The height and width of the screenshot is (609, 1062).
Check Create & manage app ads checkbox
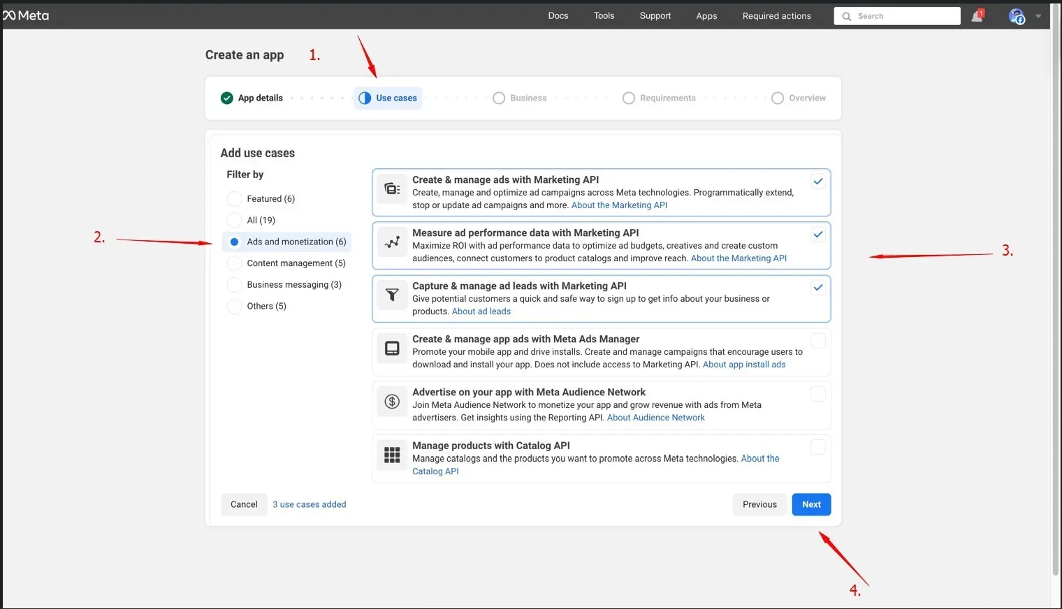coord(818,341)
